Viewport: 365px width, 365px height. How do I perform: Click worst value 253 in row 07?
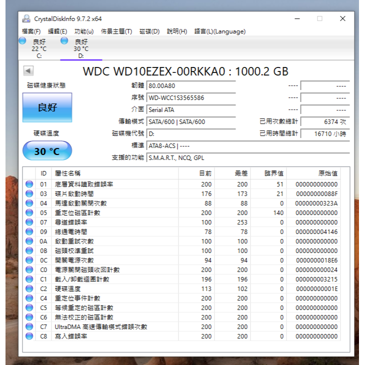(x=242, y=222)
